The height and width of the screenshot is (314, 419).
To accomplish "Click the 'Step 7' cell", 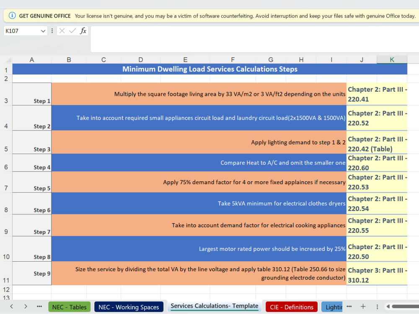I will [32, 225].
